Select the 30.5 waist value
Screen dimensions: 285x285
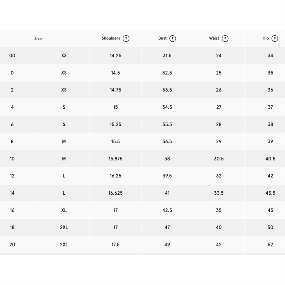(219, 159)
